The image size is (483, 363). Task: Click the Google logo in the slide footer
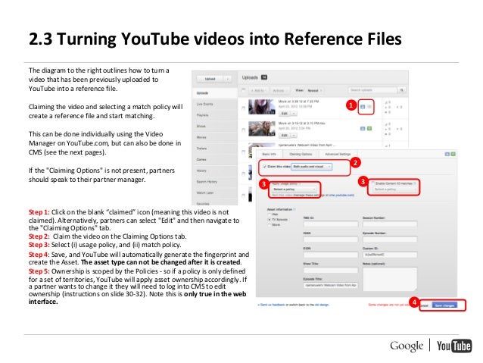pyautogui.click(x=407, y=346)
